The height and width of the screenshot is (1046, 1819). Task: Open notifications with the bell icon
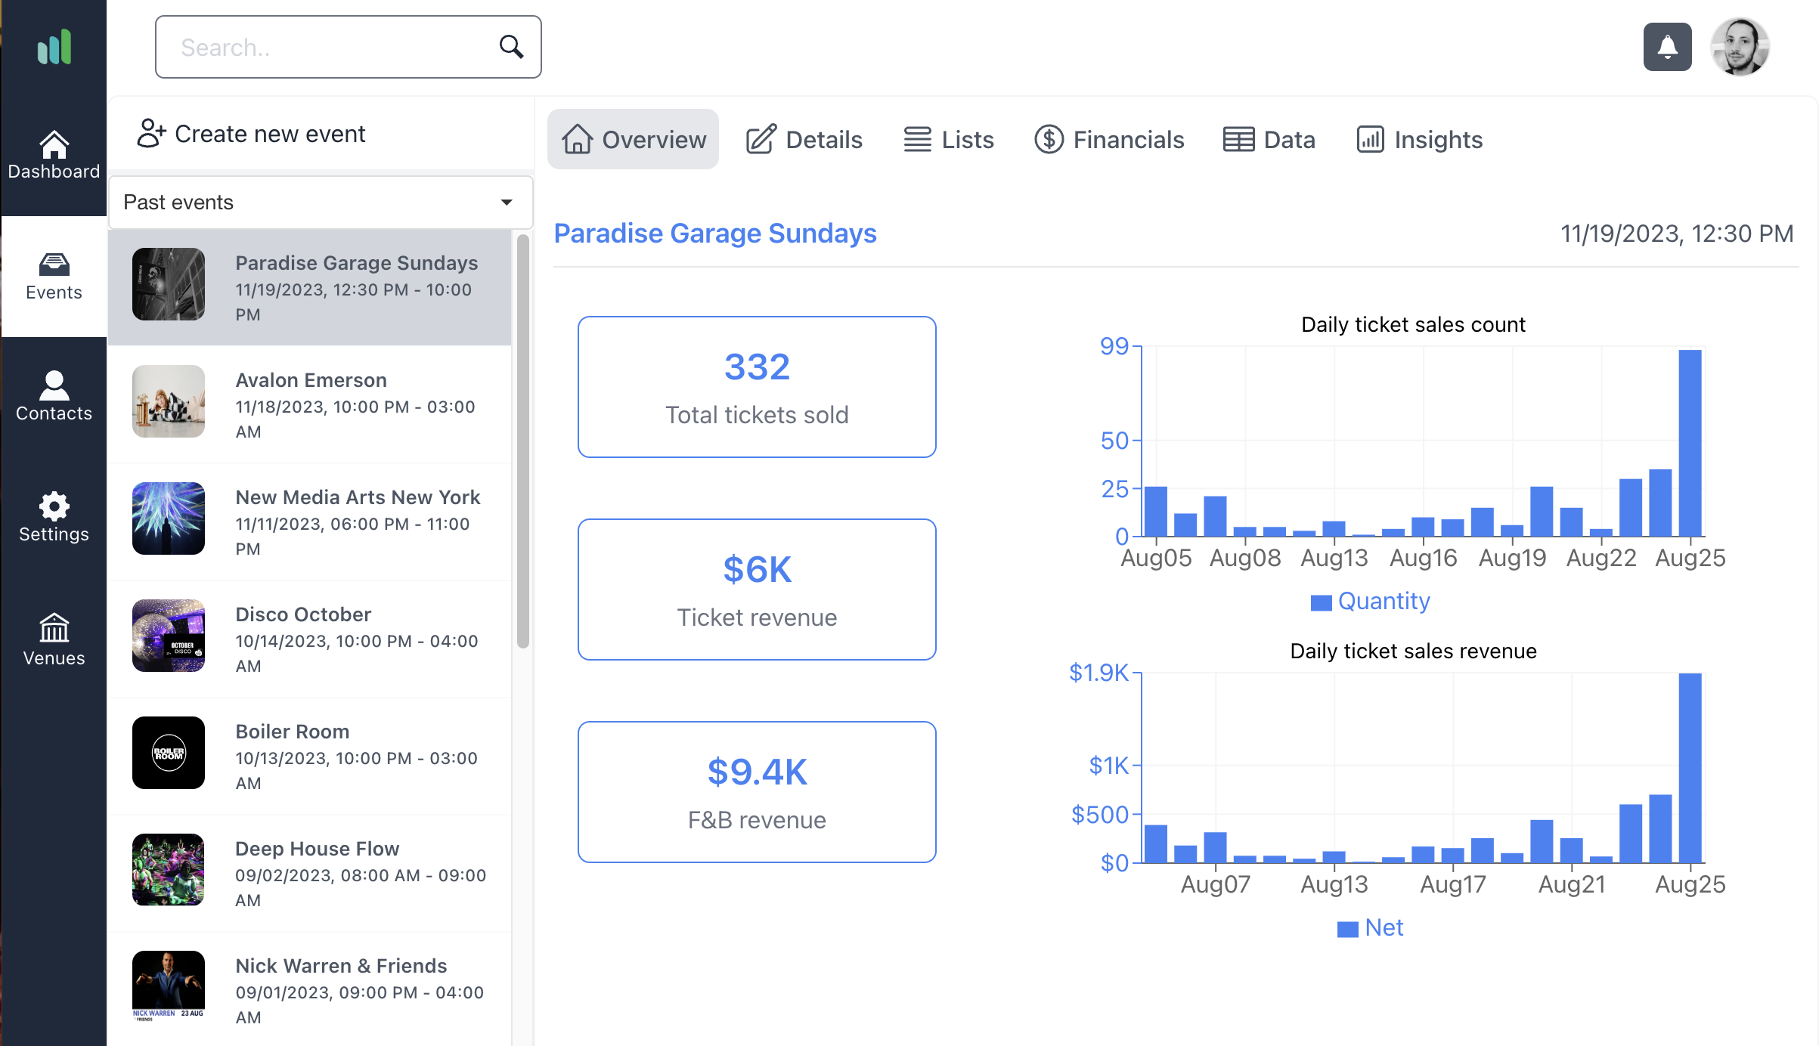1667,47
